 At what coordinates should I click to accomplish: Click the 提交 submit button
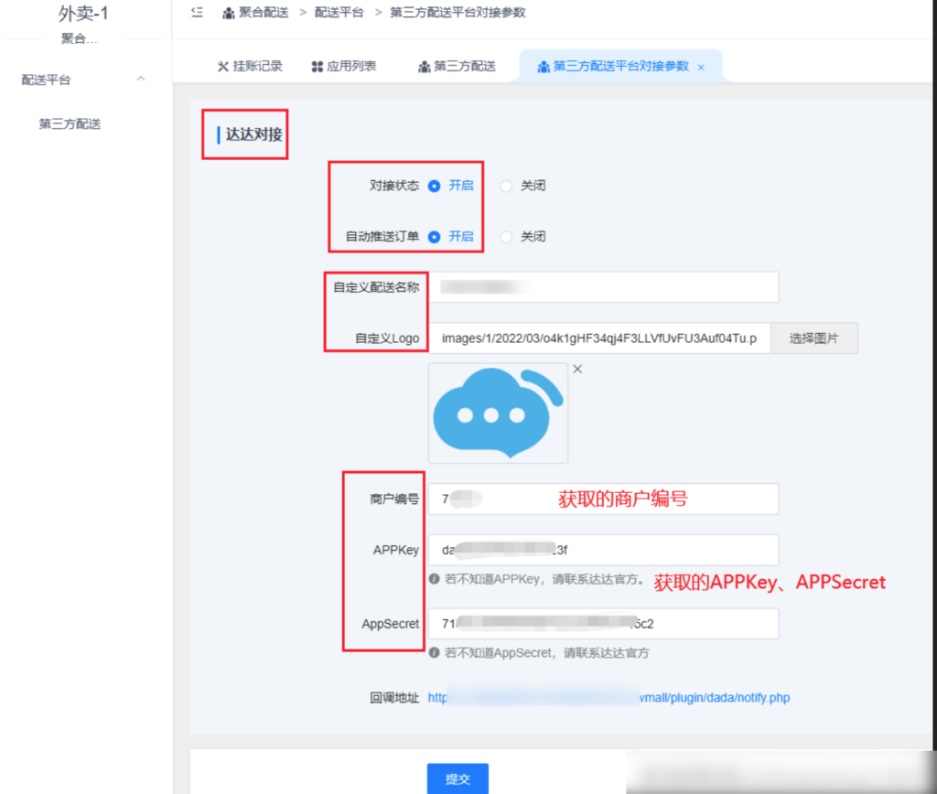tap(458, 778)
